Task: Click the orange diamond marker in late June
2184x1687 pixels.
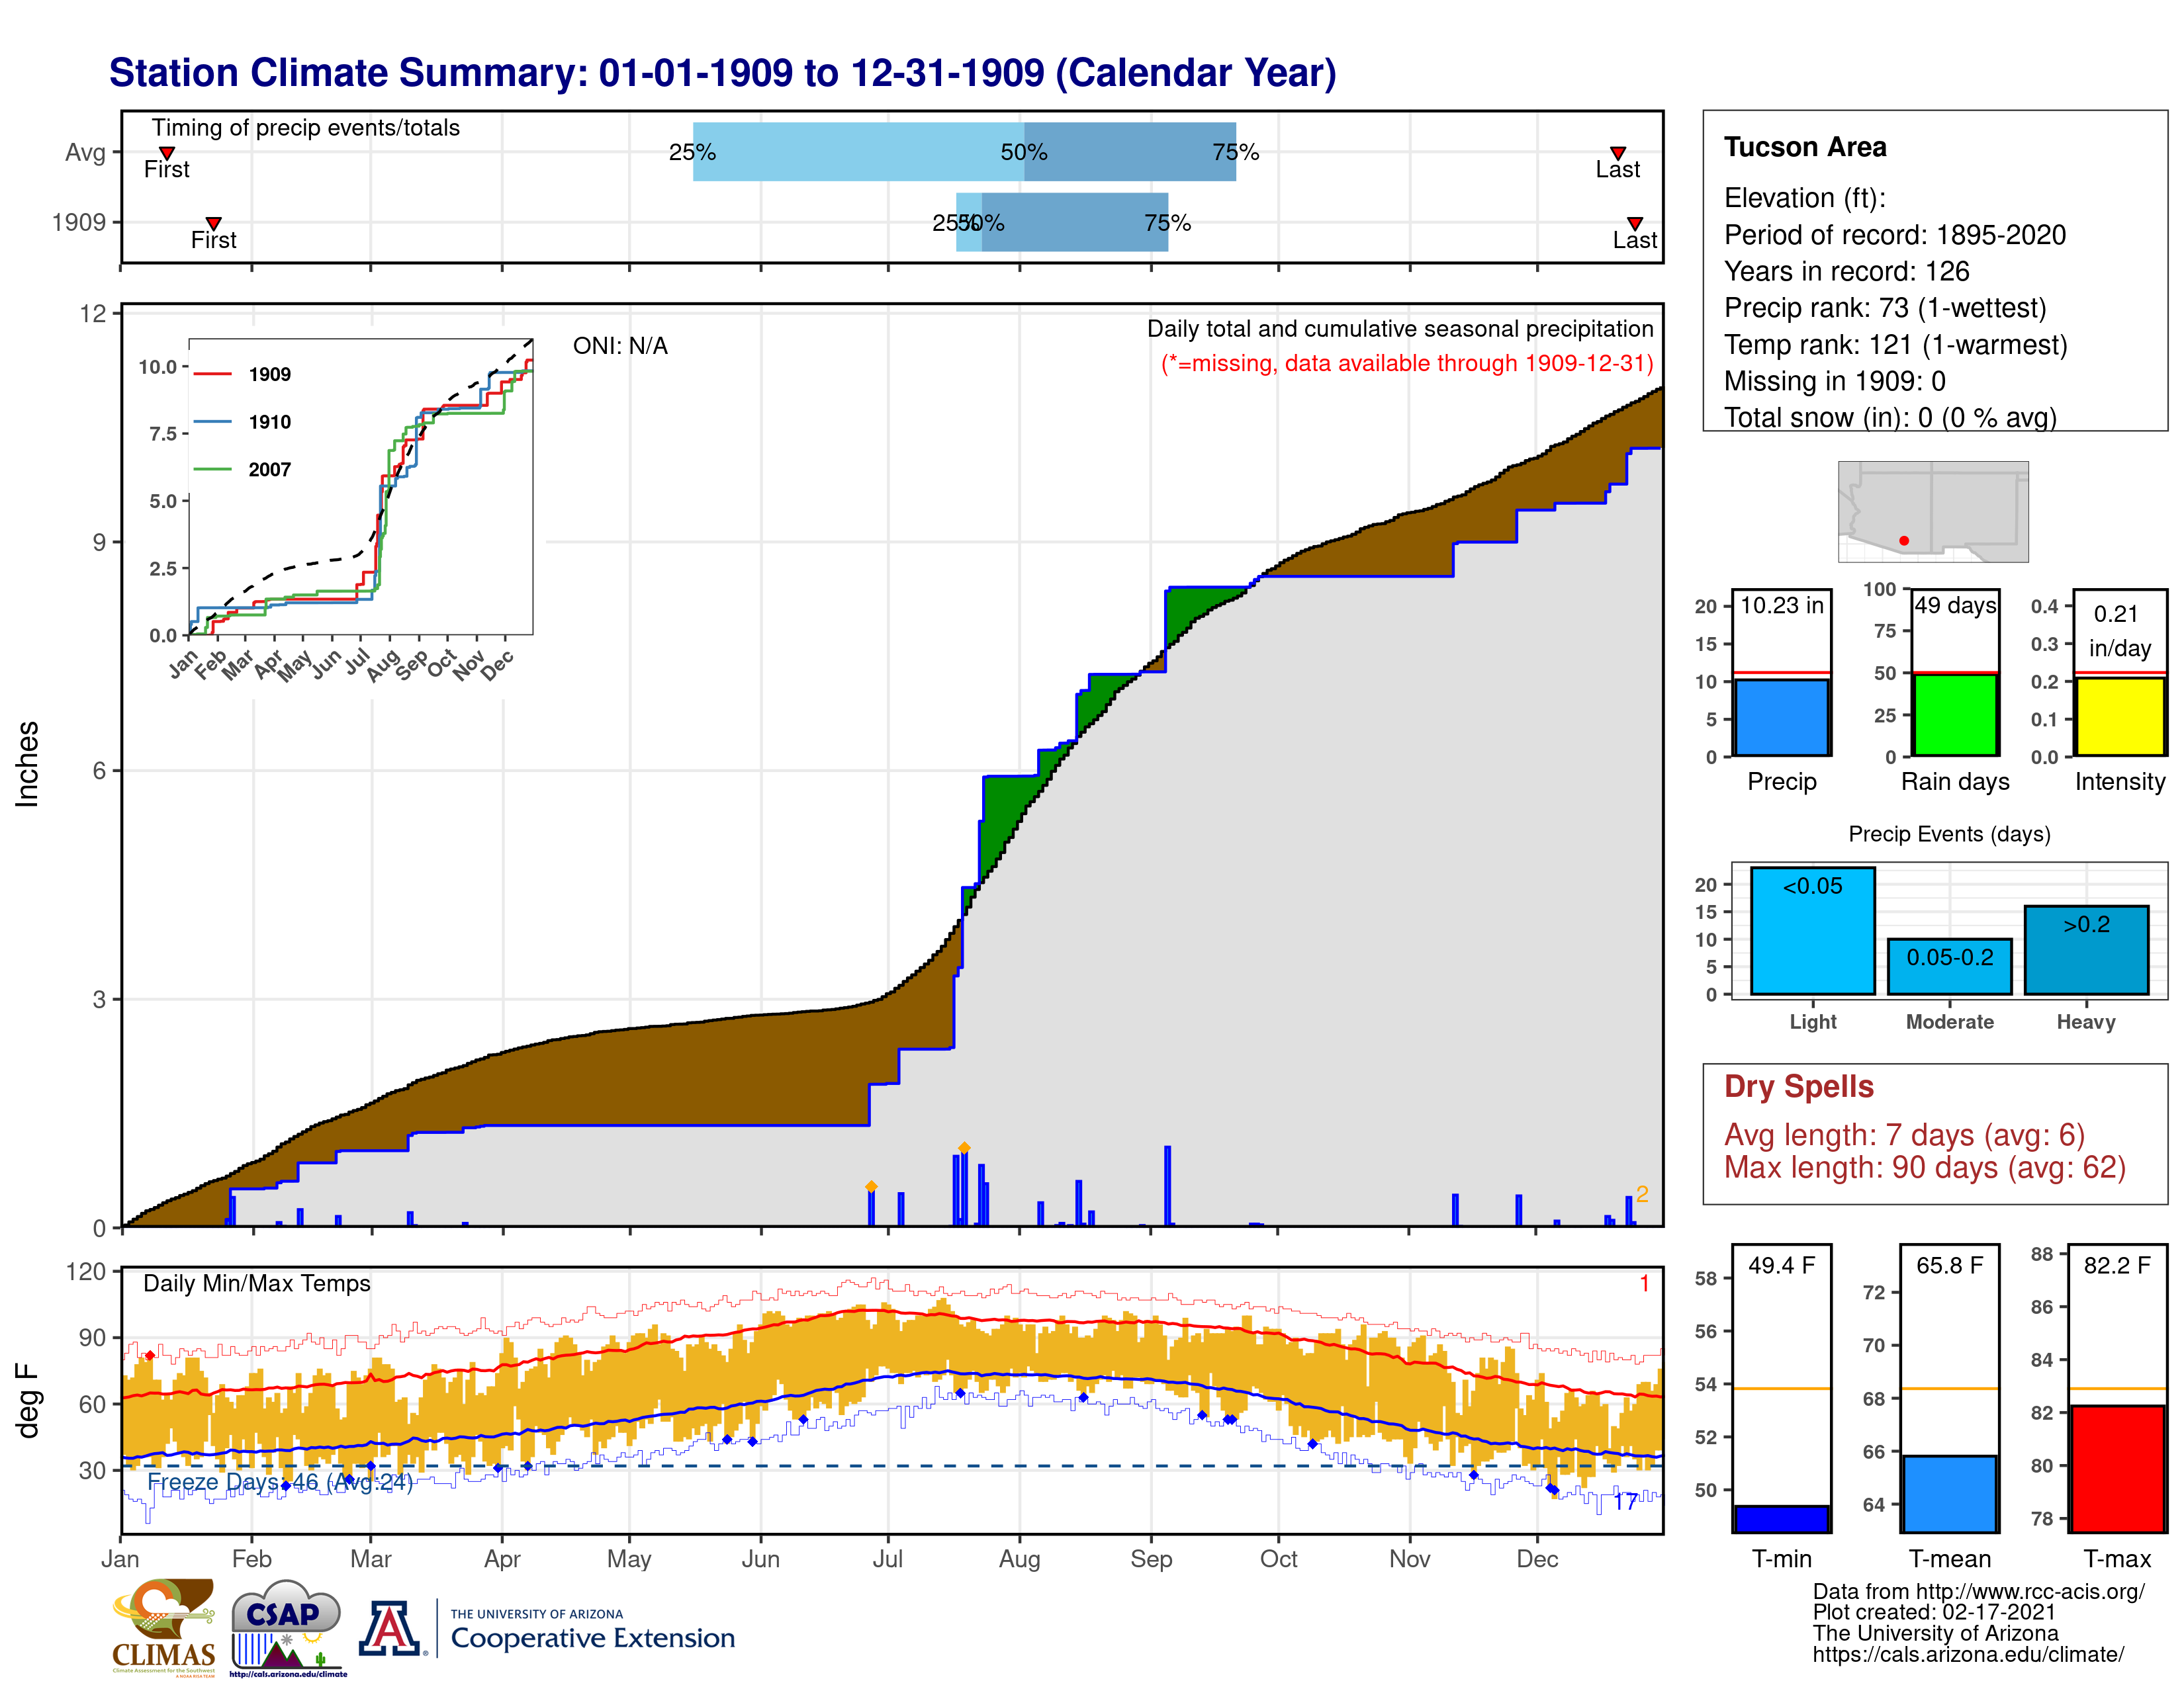Action: (871, 1188)
